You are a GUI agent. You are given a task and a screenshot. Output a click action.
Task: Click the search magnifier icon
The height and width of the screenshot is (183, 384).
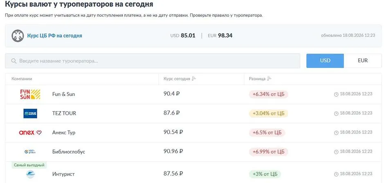(x=14, y=61)
